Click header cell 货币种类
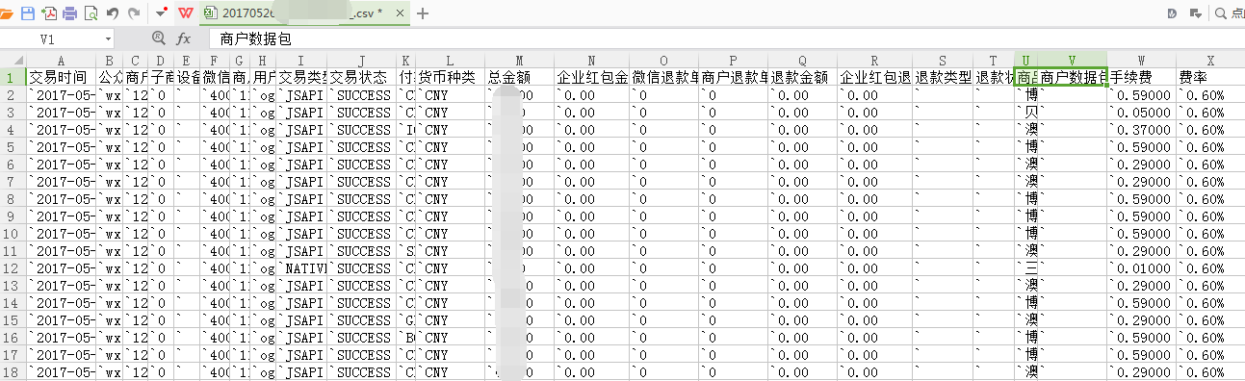The width and height of the screenshot is (1245, 381). pyautogui.click(x=450, y=77)
